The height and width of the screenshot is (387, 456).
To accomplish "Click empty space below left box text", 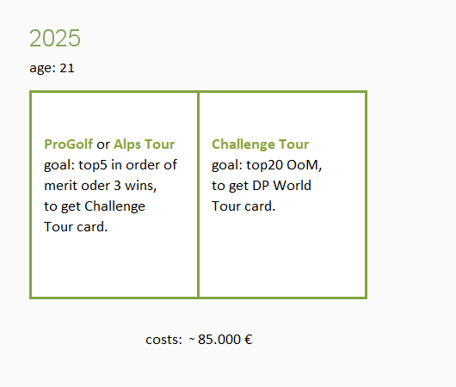I will (114, 265).
